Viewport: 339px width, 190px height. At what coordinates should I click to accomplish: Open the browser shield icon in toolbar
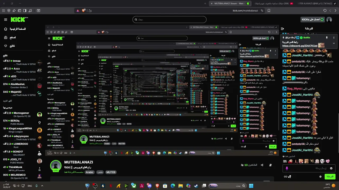pos(9,11)
